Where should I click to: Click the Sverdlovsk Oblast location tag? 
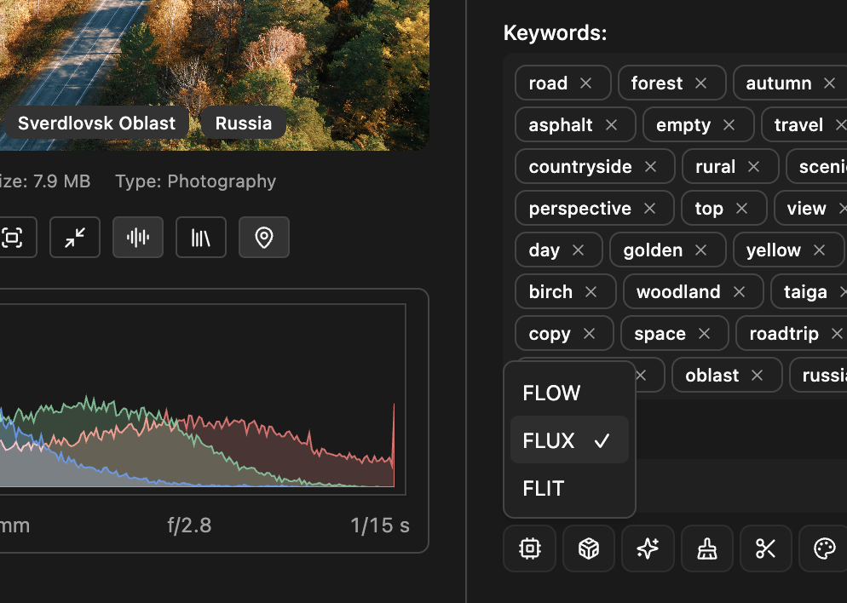[96, 123]
